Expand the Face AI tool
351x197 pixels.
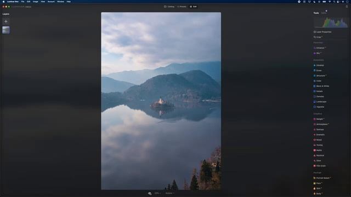[318, 183]
